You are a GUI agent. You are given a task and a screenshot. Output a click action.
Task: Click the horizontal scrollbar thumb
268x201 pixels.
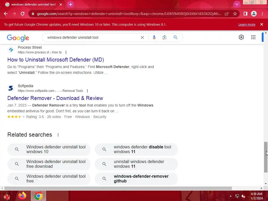coord(118,188)
